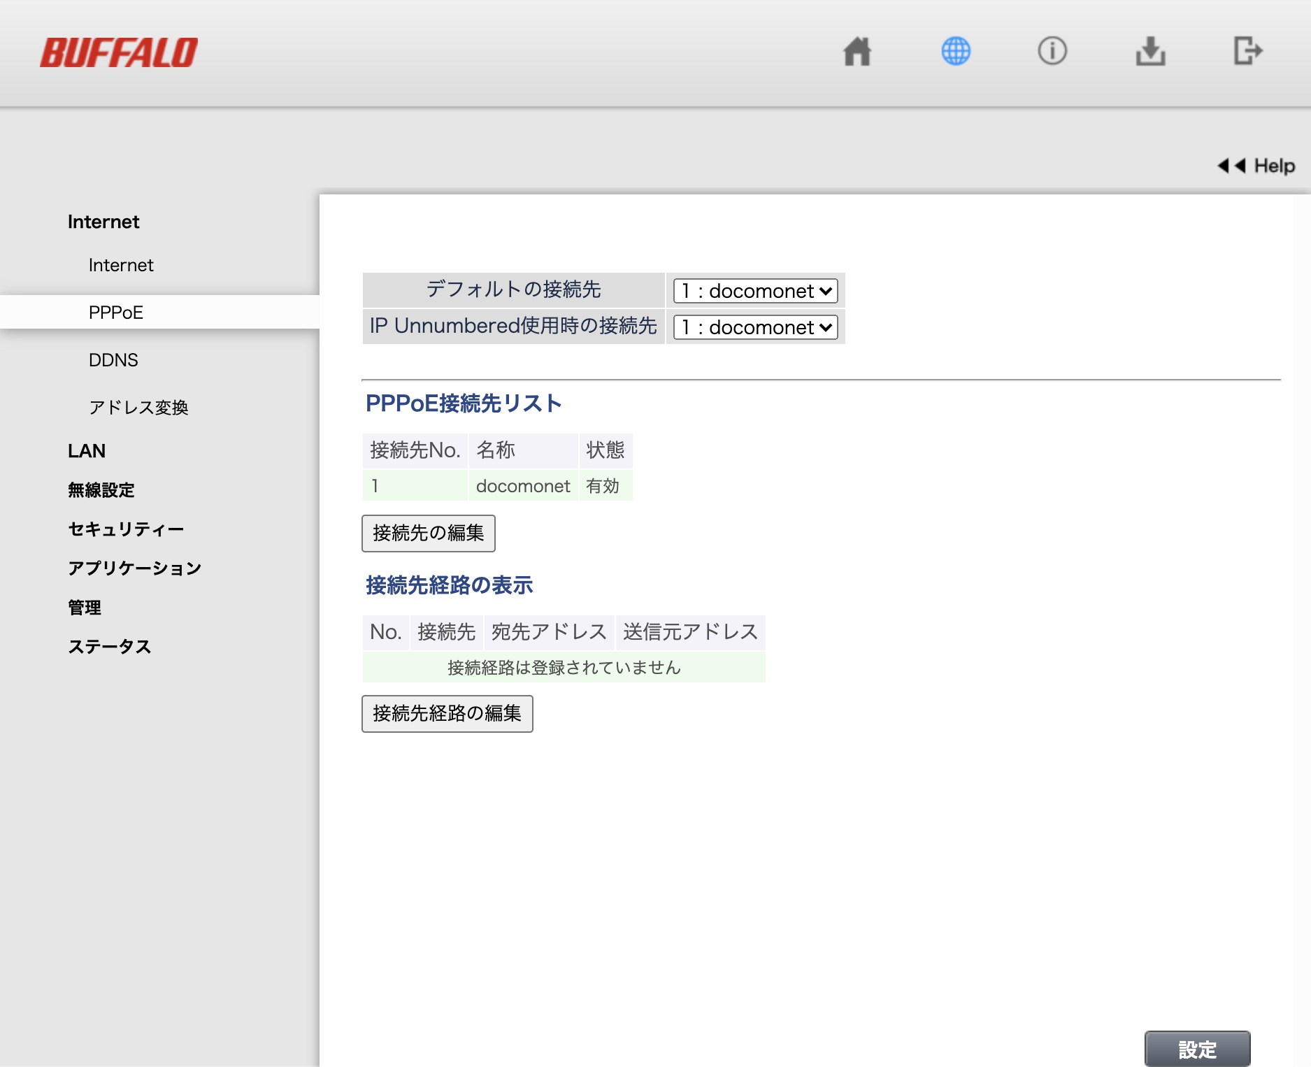Open the information (i) icon
Image resolution: width=1311 pixels, height=1067 pixels.
[1053, 51]
